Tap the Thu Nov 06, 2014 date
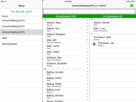 pyautogui.click(x=21, y=12)
